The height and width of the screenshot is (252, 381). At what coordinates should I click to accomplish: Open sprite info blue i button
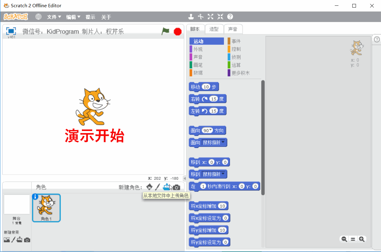[35, 197]
